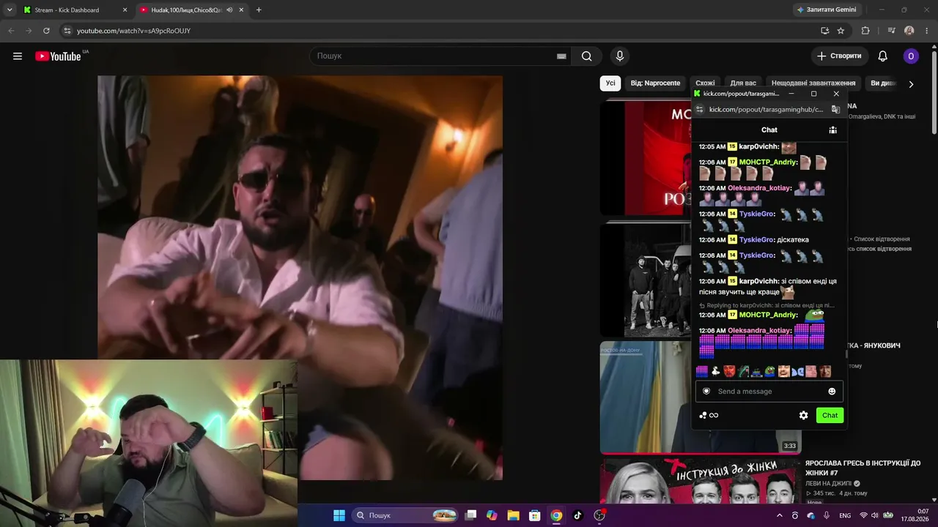938x527 pixels.
Task: Click username TyskieGro on the 'діскатека' message
Action: [756, 240]
